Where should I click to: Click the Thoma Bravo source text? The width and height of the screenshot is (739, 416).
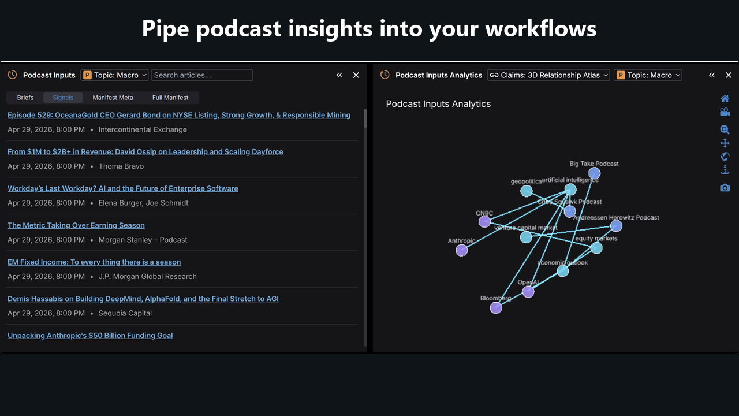[121, 166]
